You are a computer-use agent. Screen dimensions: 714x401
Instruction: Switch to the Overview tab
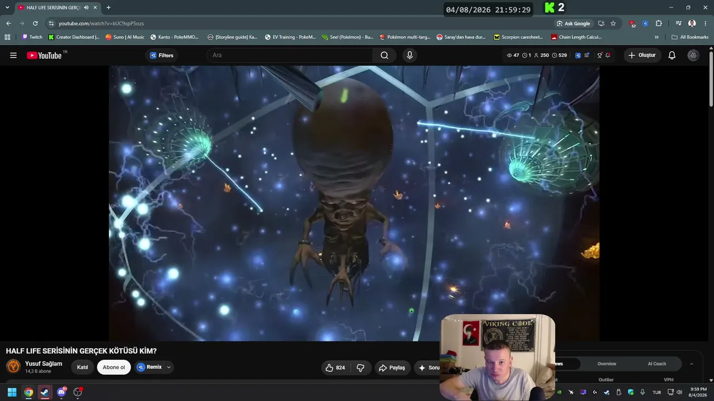pos(607,364)
